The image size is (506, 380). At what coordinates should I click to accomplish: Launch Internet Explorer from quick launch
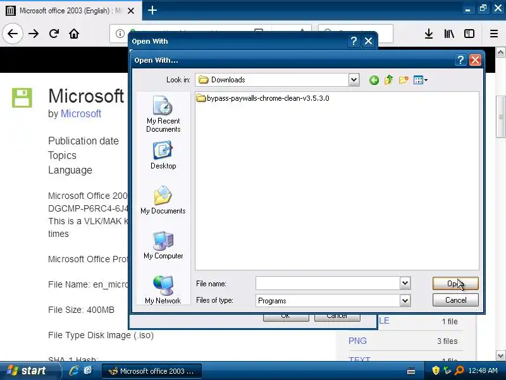pyautogui.click(x=74, y=370)
